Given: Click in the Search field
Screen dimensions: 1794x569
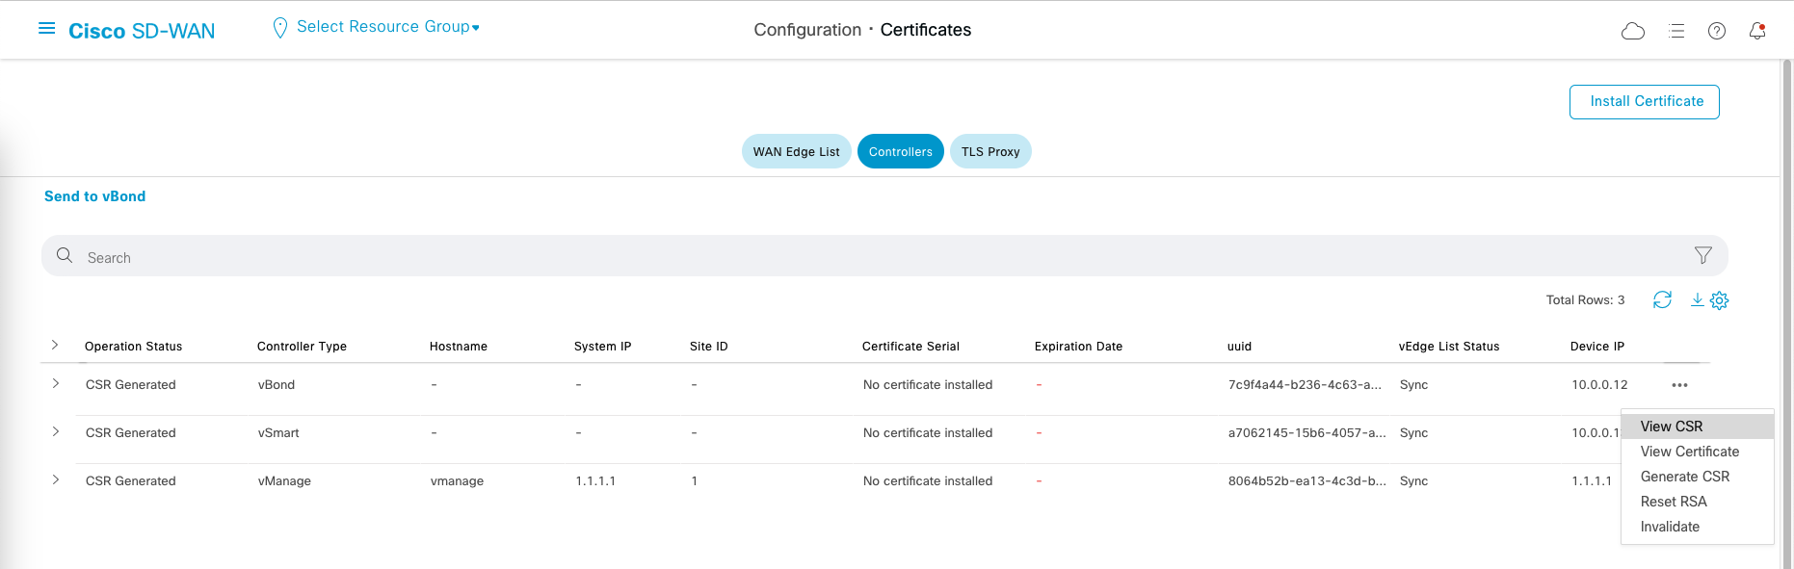Looking at the screenshot, I should coord(867,257).
